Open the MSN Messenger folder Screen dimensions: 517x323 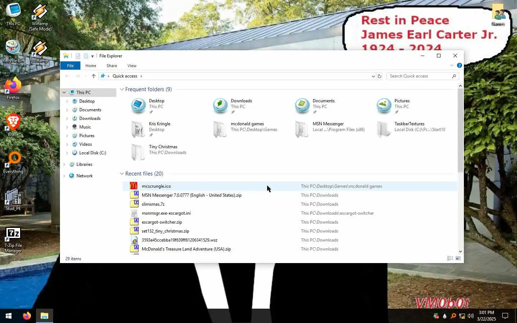click(330, 129)
